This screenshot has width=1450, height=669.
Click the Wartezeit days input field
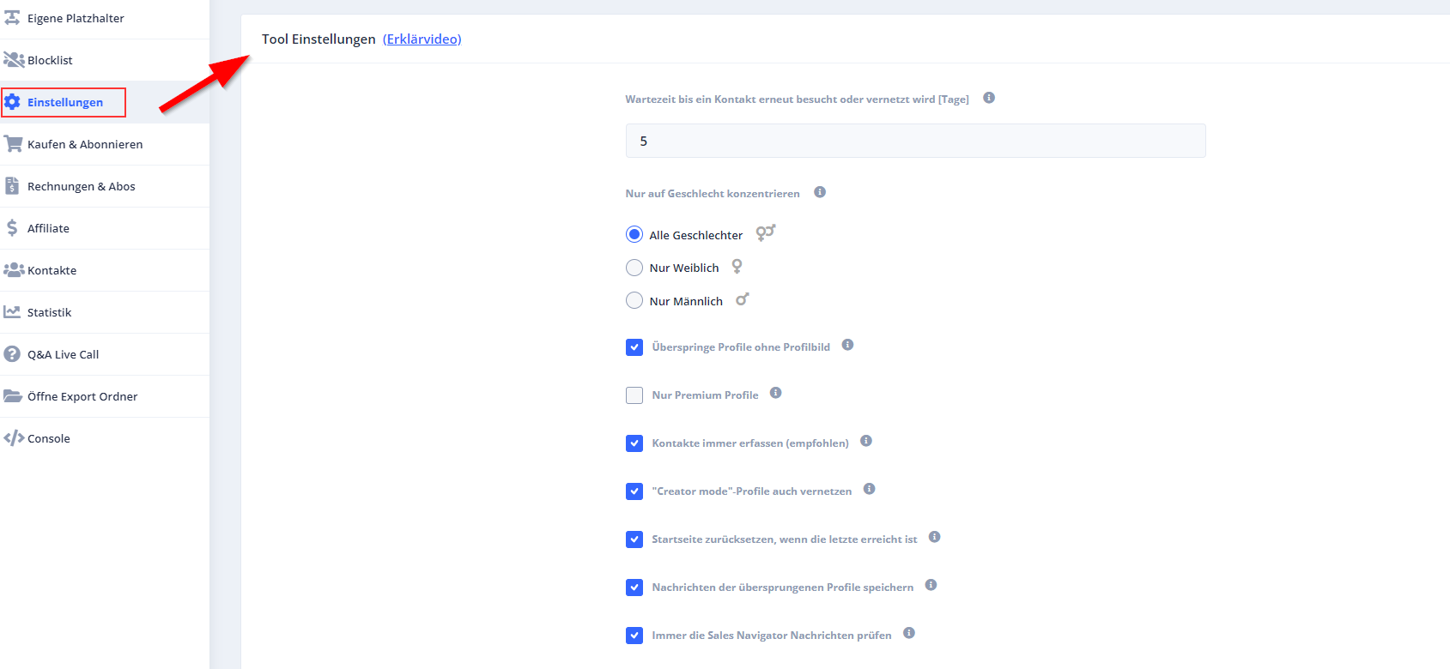[x=915, y=141]
